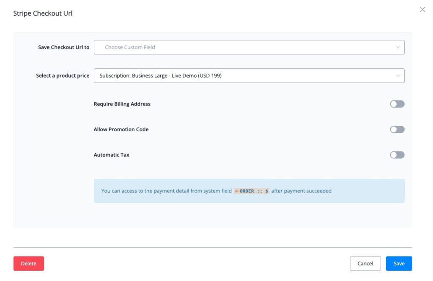Click the Allow Promotion Code label

pos(121,130)
